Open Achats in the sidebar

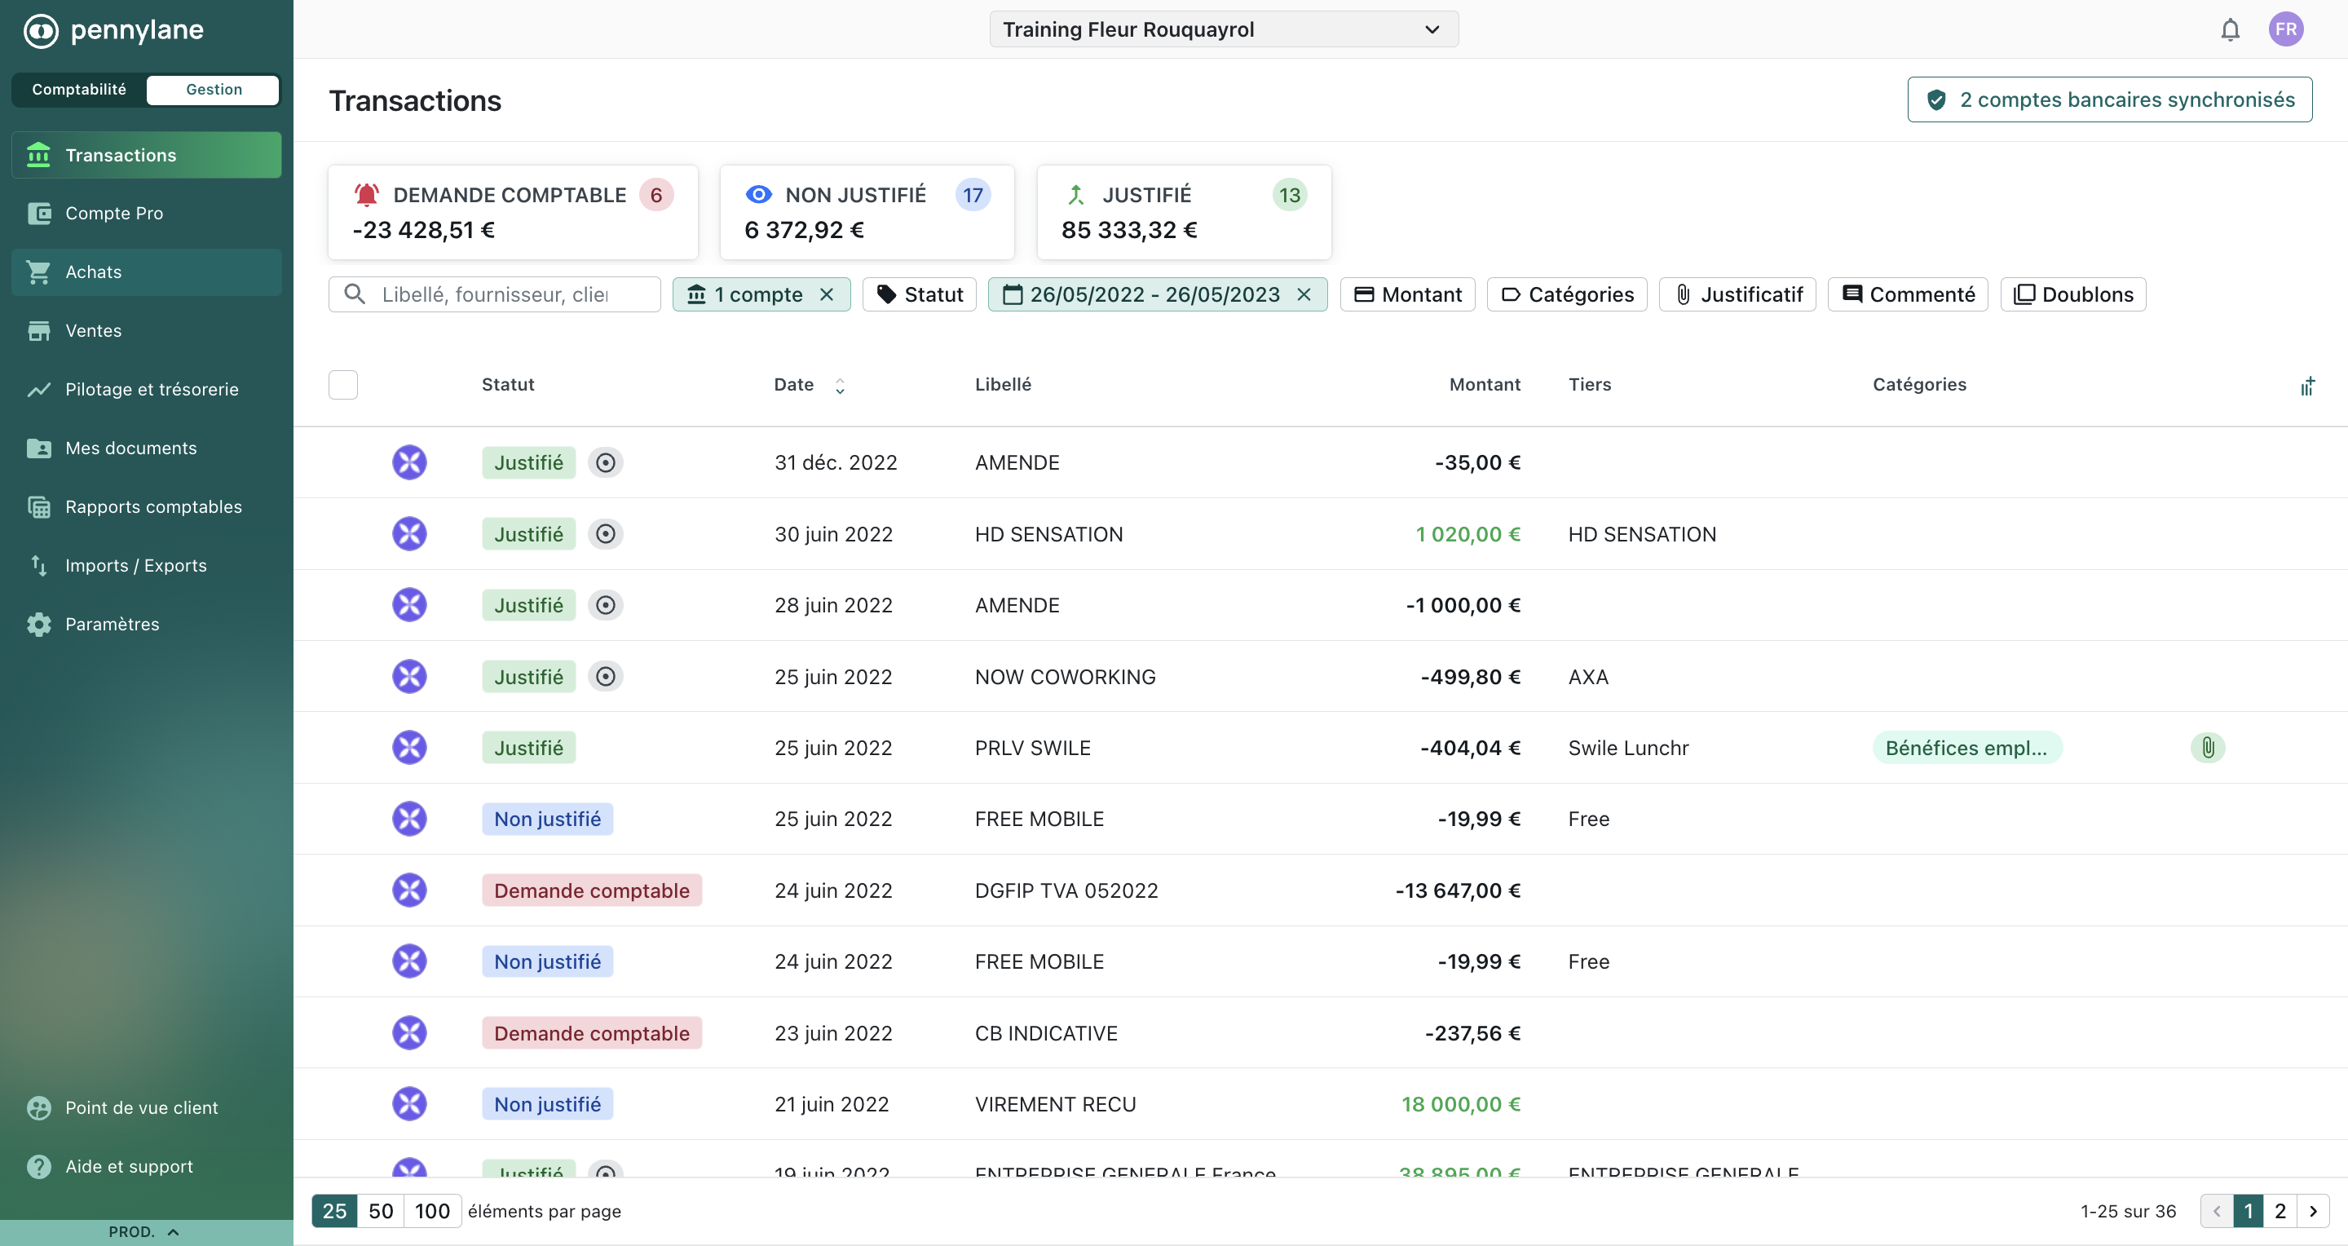click(146, 272)
